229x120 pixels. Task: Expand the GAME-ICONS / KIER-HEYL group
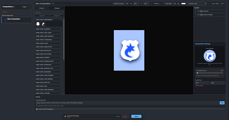[49, 82]
